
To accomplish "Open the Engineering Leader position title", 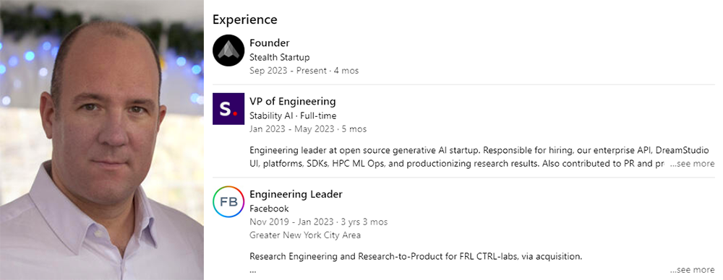I will (296, 194).
